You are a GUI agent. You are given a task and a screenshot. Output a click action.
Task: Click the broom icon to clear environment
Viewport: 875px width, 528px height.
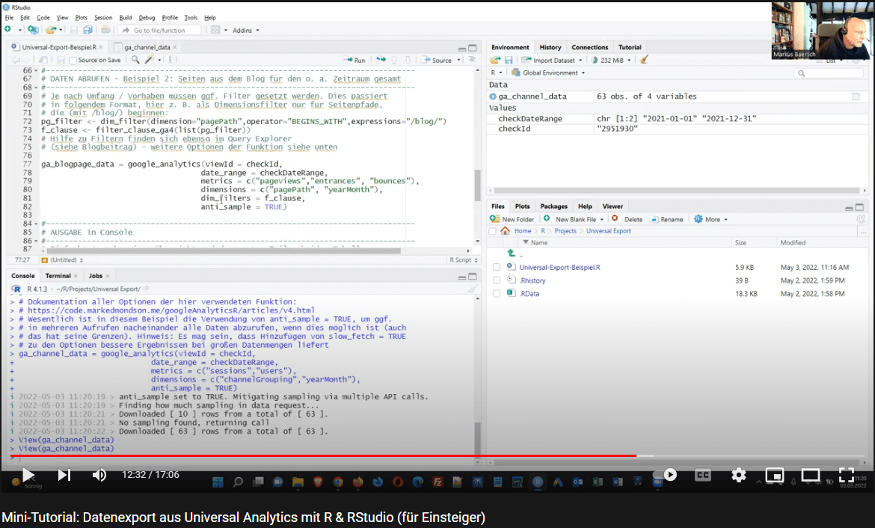coord(644,60)
